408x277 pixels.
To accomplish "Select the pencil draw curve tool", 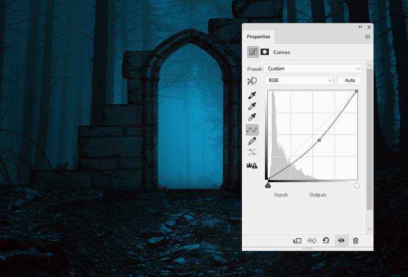I will click(x=252, y=141).
